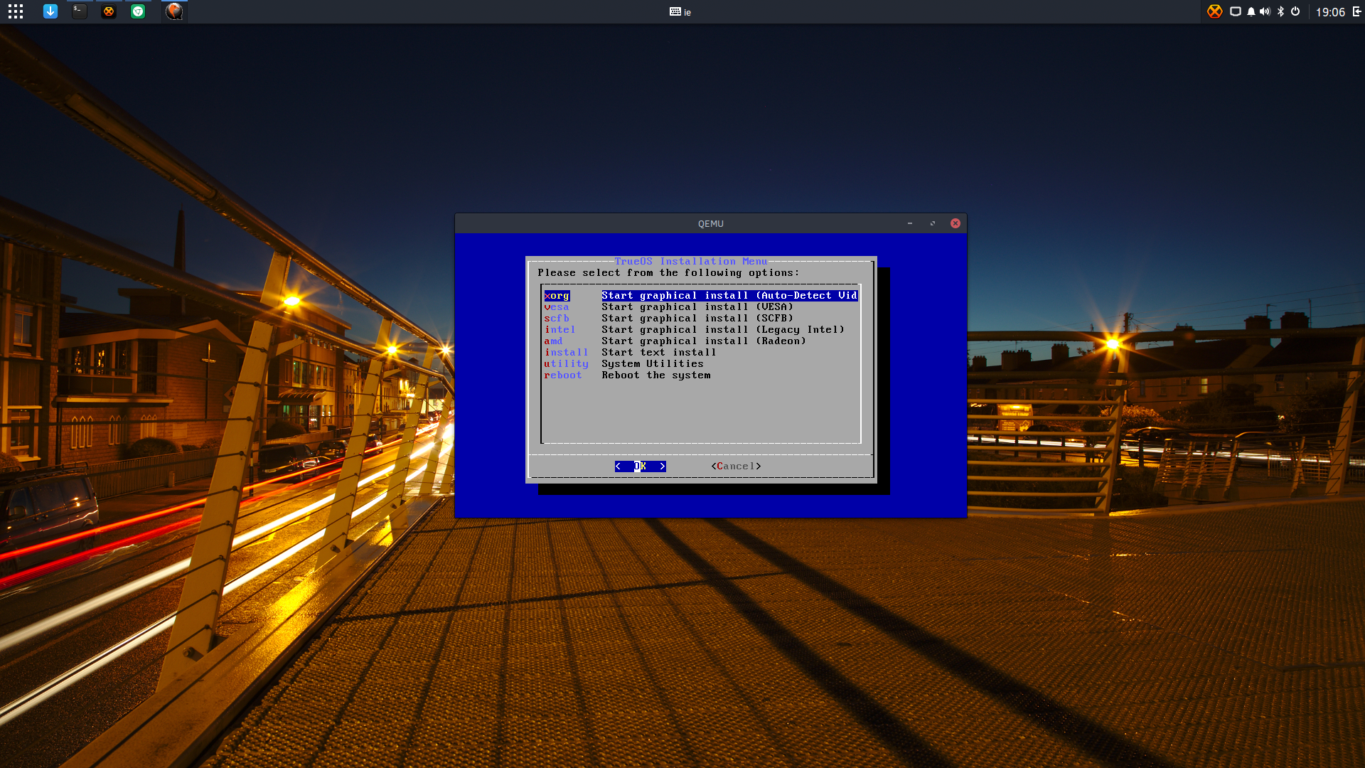1365x768 pixels.
Task: Open the blue download arrow app
Action: tap(50, 11)
